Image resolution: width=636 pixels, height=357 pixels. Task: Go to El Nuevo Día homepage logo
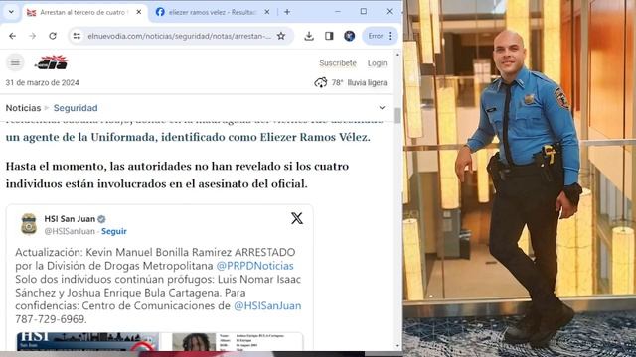(52, 62)
